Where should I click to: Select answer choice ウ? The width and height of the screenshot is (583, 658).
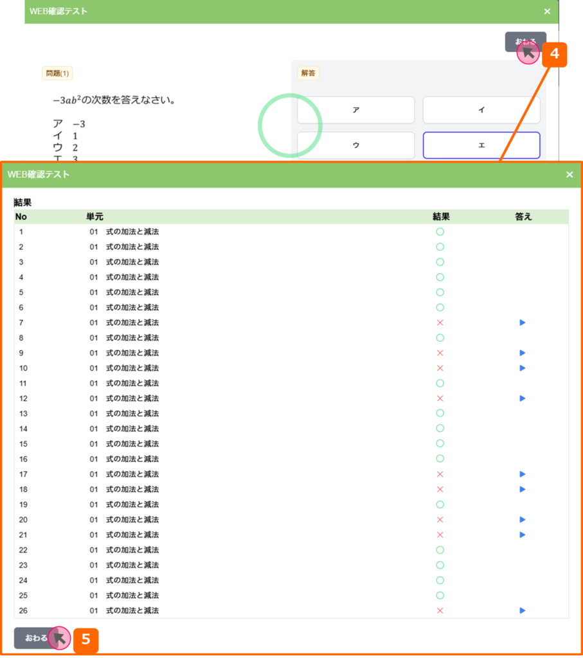(355, 145)
